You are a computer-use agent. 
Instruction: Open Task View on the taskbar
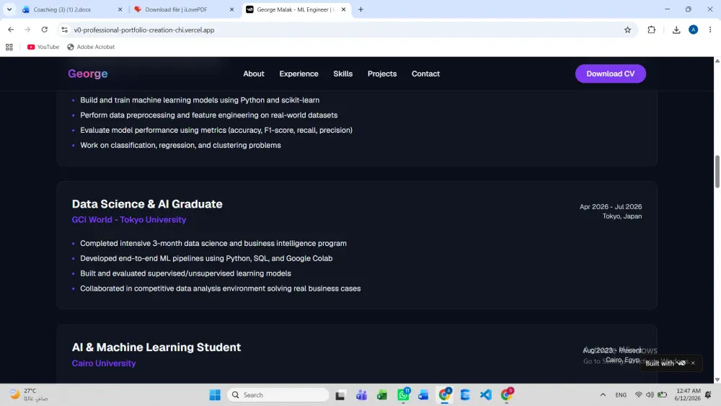pos(340,395)
